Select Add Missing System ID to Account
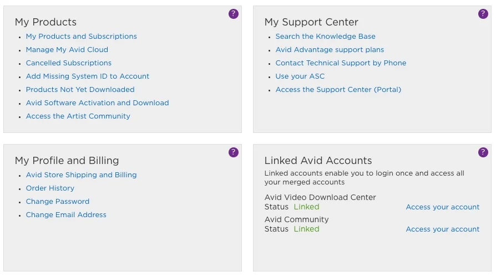 88,76
